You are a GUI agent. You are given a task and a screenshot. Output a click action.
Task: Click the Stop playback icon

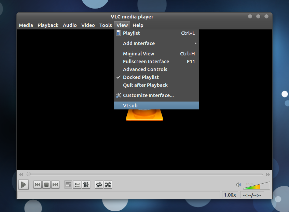(x=46, y=185)
